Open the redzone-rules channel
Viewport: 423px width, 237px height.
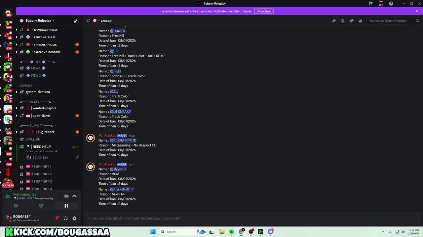49,37
